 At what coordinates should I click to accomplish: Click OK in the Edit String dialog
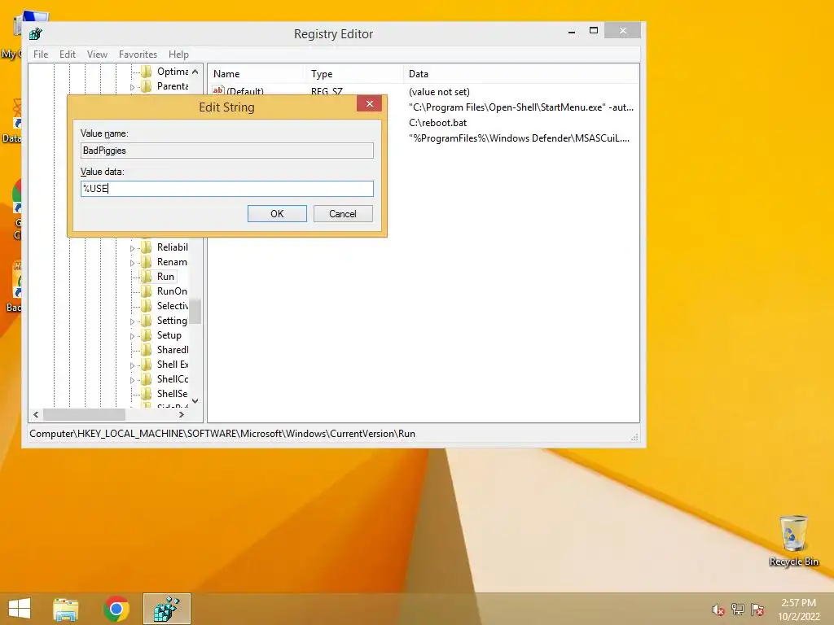(277, 214)
